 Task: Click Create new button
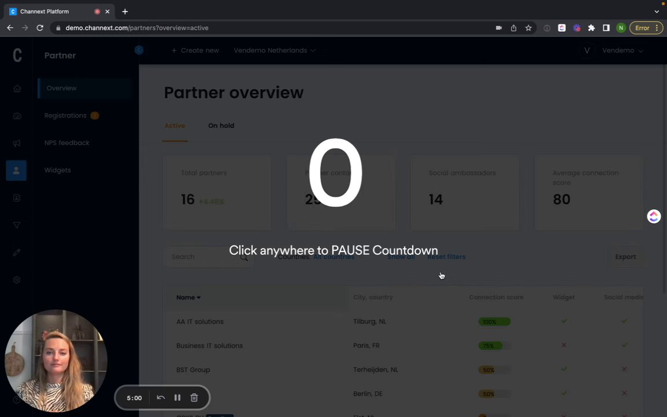point(195,50)
